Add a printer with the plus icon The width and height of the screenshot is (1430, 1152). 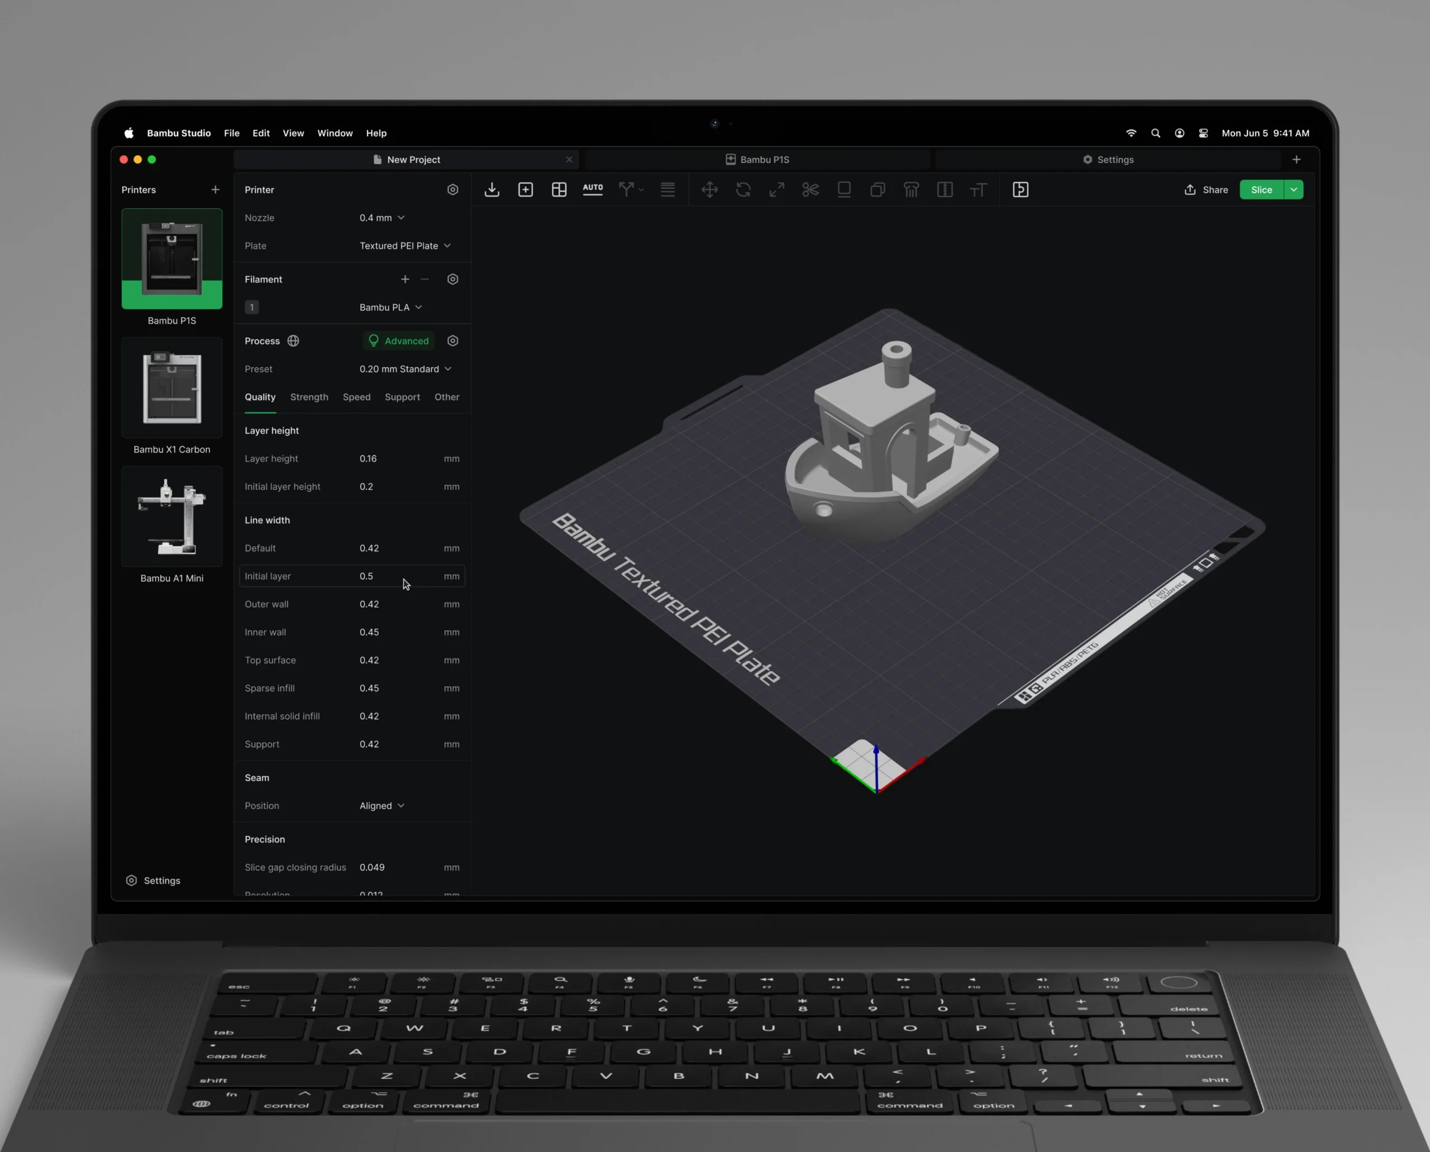click(215, 190)
